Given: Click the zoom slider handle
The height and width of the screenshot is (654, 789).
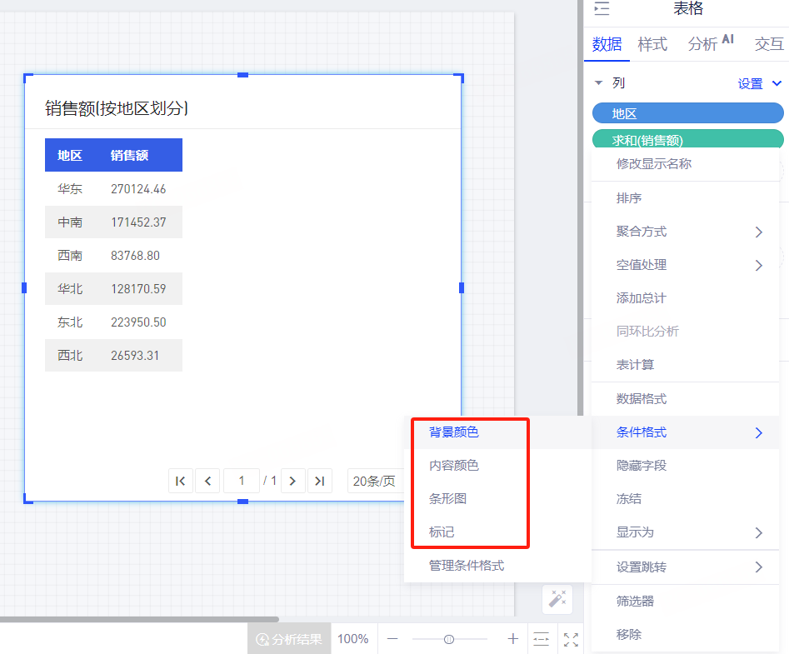Looking at the screenshot, I should (449, 639).
